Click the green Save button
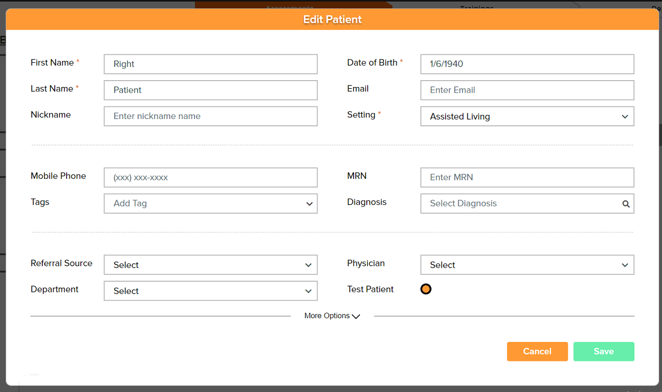662x392 pixels. 604,351
